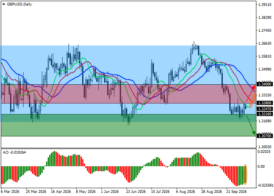The height and width of the screenshot is (196, 274).
Task: Click the 1 Jun 2026 date label
Action: [110, 192]
